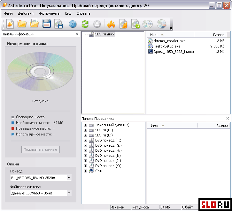This screenshot has width=232, height=211.
Task: Click the new project toolbar icon
Action: (10, 24)
